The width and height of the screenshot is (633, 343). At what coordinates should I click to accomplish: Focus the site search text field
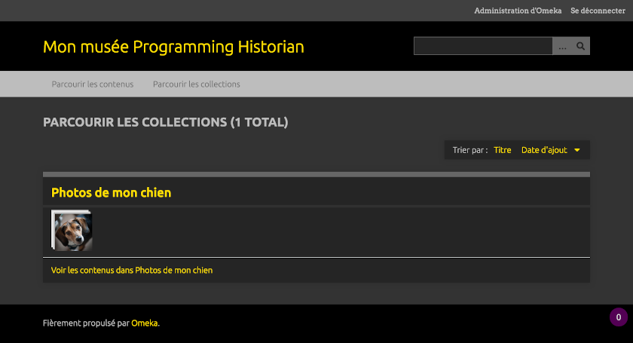(483, 46)
